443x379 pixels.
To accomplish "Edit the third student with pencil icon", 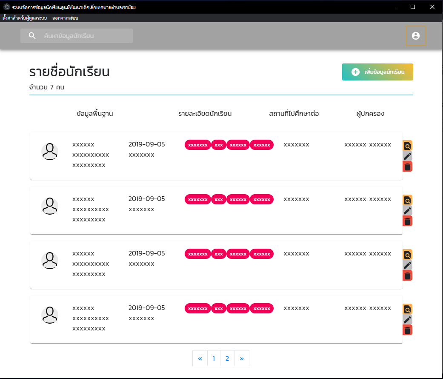I will pyautogui.click(x=407, y=265).
